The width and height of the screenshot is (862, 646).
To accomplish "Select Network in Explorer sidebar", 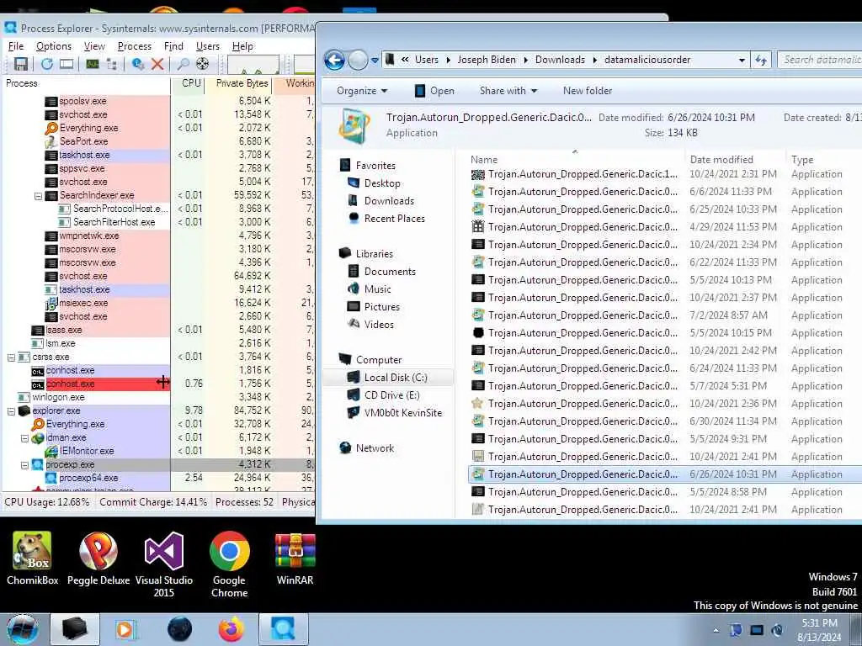I will (375, 448).
